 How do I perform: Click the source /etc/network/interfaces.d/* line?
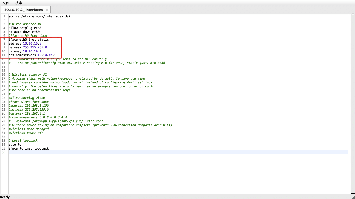tap(40, 16)
